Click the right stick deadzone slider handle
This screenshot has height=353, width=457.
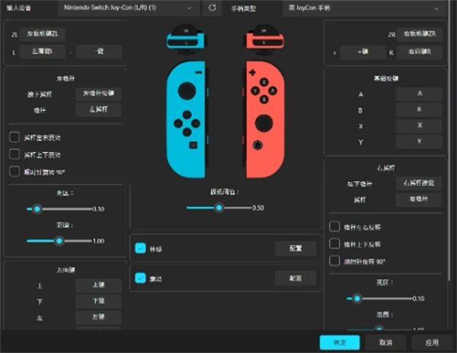click(x=357, y=298)
